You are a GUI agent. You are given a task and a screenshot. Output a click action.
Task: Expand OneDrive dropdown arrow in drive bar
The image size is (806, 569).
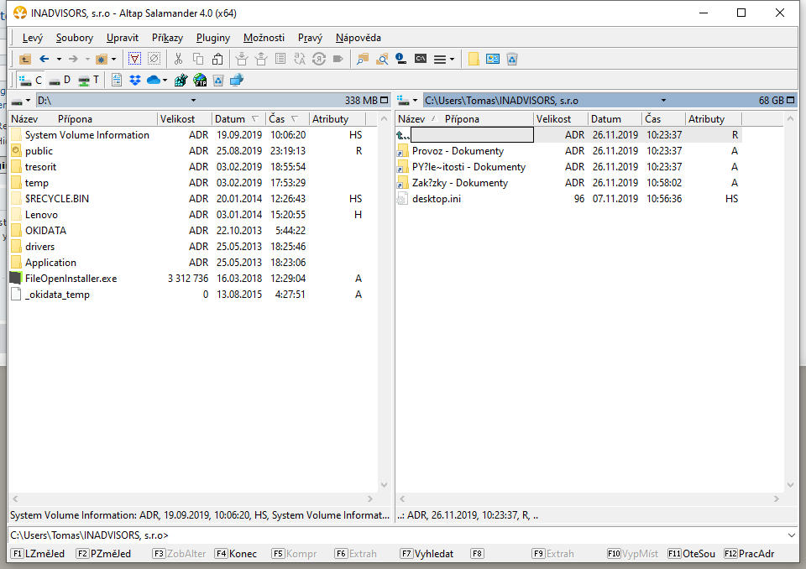click(x=165, y=81)
